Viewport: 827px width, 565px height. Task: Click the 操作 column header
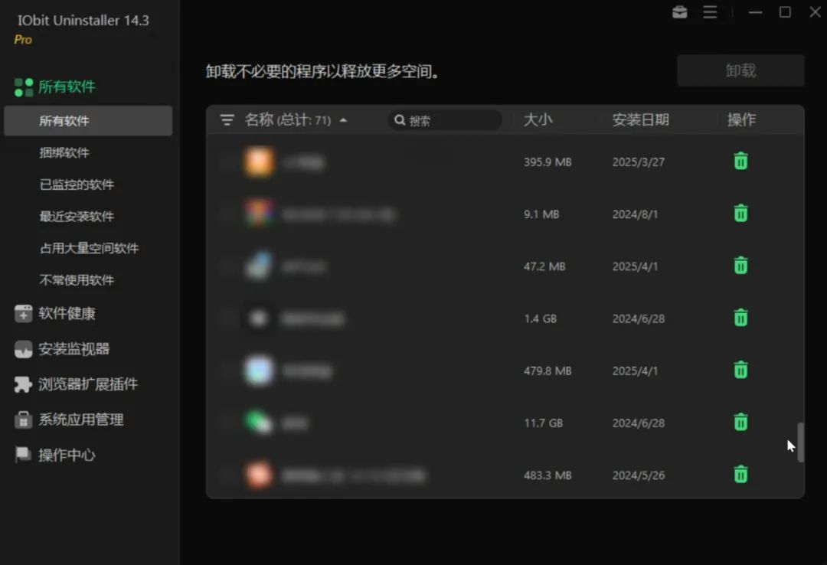pos(741,119)
